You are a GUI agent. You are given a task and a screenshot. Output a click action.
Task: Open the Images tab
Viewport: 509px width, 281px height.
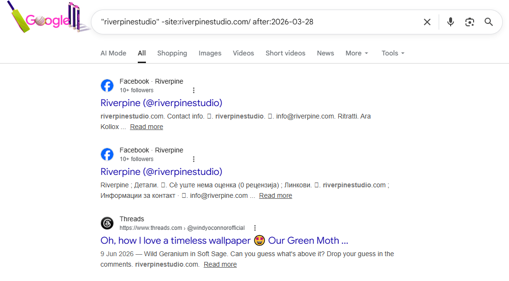tap(210, 53)
